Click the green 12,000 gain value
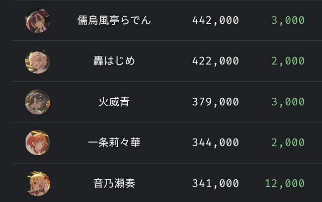This screenshot has width=322, height=202. tap(285, 183)
